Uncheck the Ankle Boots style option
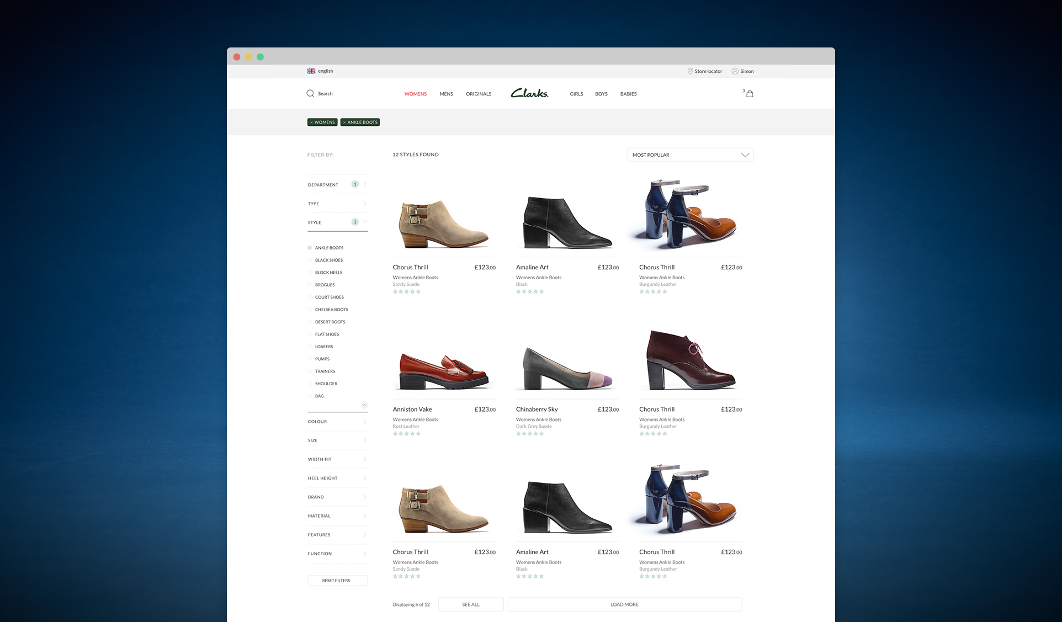Viewport: 1062px width, 622px height. 310,248
